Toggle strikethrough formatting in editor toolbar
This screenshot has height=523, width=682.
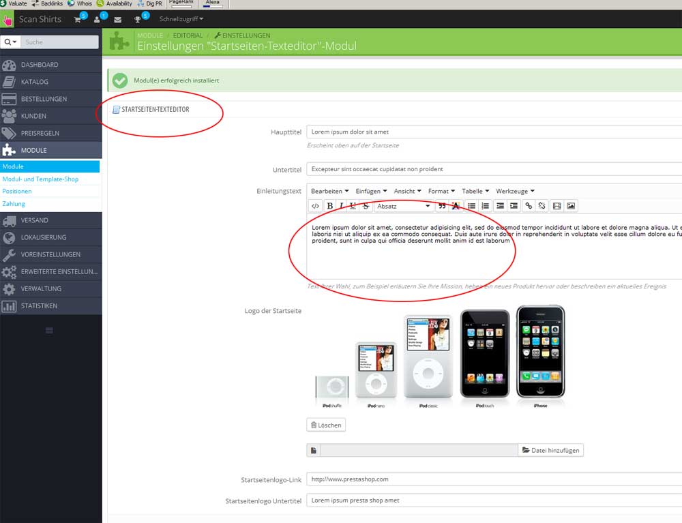366,206
